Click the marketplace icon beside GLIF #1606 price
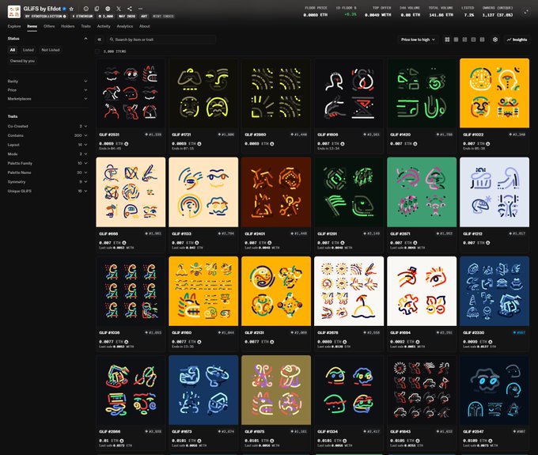 (343, 144)
